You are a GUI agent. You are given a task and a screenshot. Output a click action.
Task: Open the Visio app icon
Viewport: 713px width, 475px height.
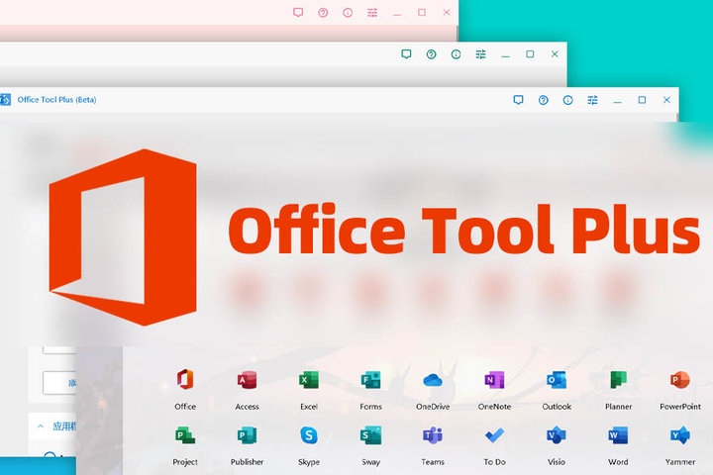(x=557, y=435)
